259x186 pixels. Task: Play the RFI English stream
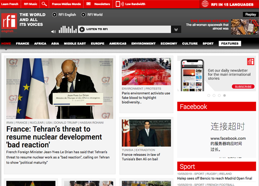click(54, 15)
